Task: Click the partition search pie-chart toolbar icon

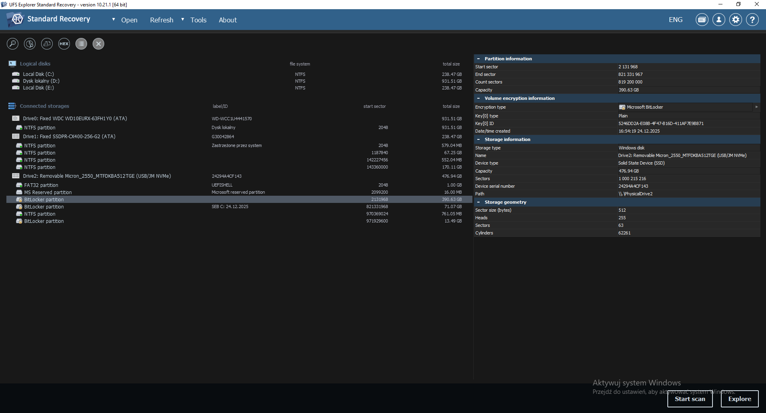Action: [30, 44]
